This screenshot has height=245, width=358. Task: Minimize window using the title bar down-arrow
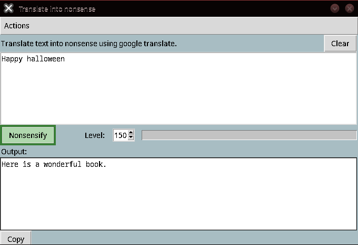point(335,8)
